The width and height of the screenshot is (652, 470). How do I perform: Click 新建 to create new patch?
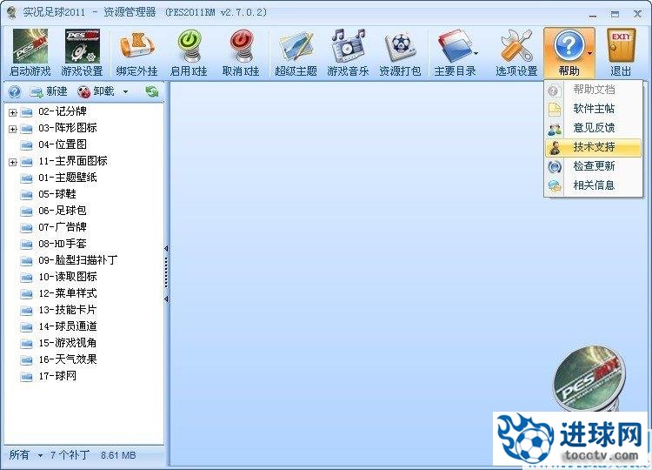(49, 91)
